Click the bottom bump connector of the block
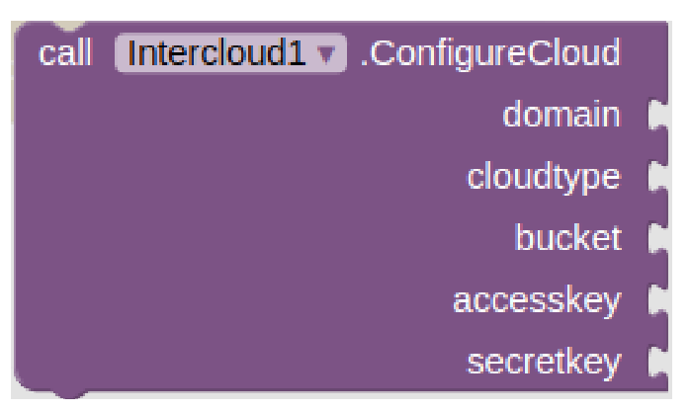The width and height of the screenshot is (691, 412). coord(69,394)
